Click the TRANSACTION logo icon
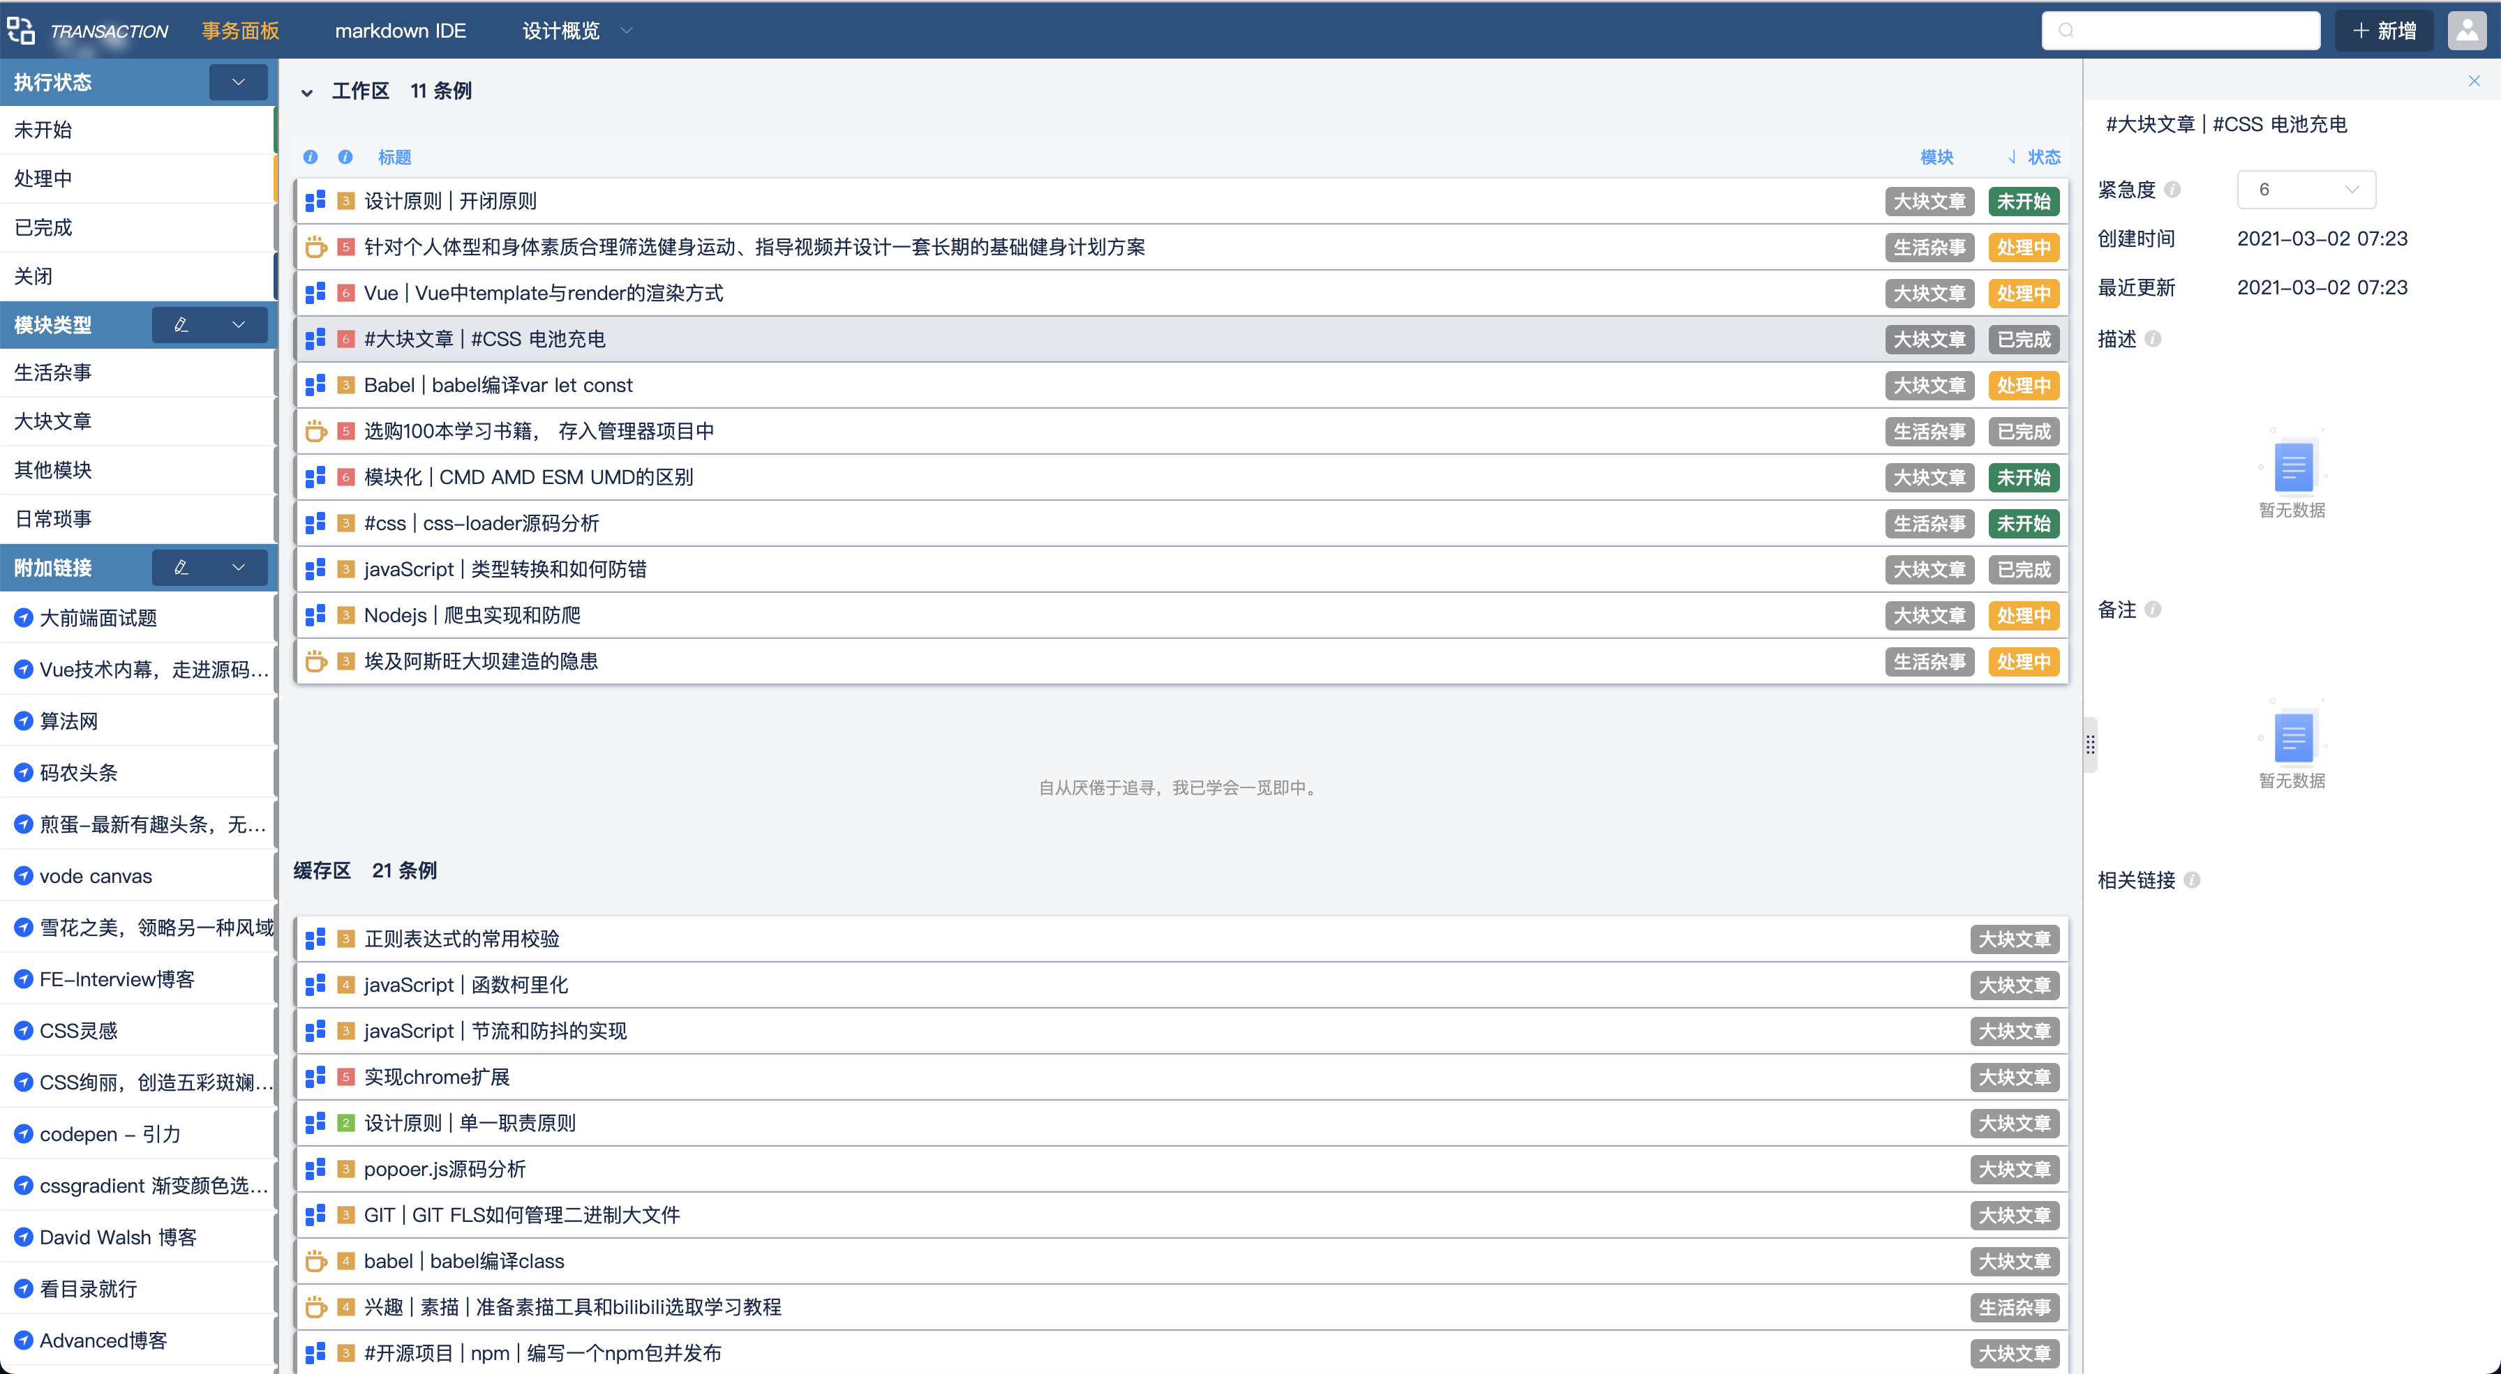Image resolution: width=2501 pixels, height=1374 pixels. (22, 30)
